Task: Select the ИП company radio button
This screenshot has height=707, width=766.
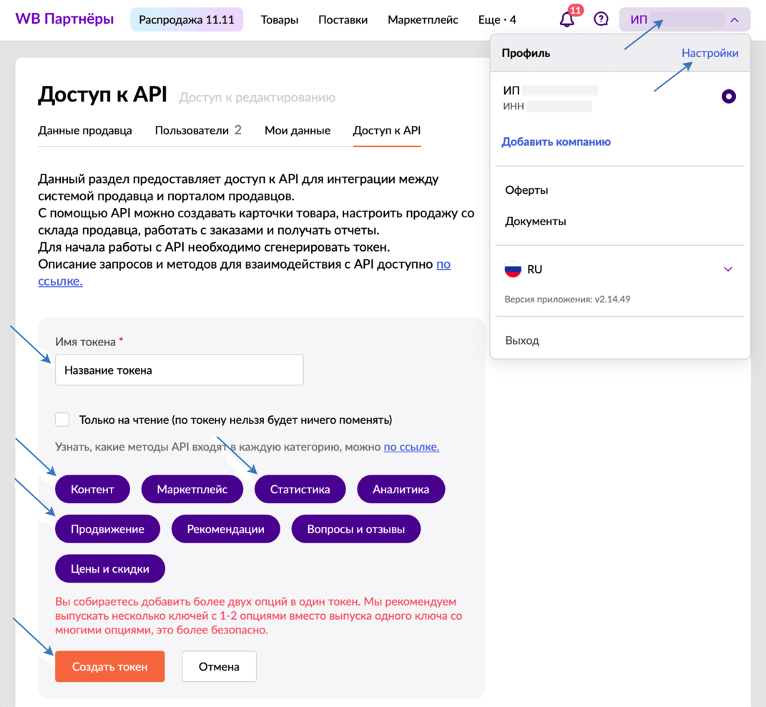Action: 728,97
